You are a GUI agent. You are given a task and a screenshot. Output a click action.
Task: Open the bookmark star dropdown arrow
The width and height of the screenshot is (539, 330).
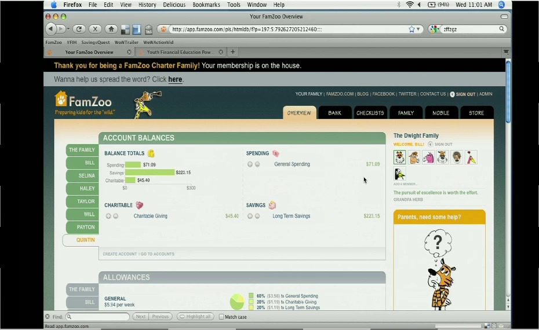418,29
